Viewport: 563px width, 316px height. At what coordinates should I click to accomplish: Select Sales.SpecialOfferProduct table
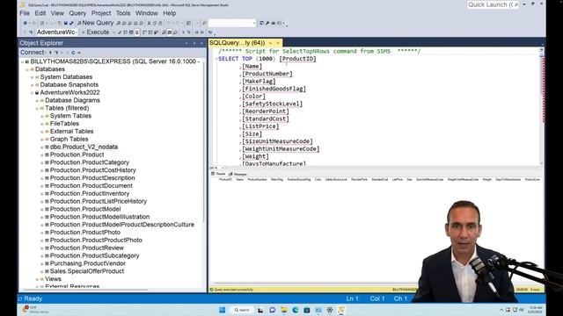87,271
